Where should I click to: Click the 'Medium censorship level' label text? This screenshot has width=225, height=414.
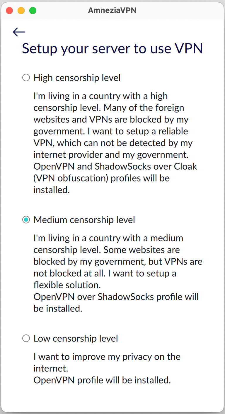[x=84, y=219]
